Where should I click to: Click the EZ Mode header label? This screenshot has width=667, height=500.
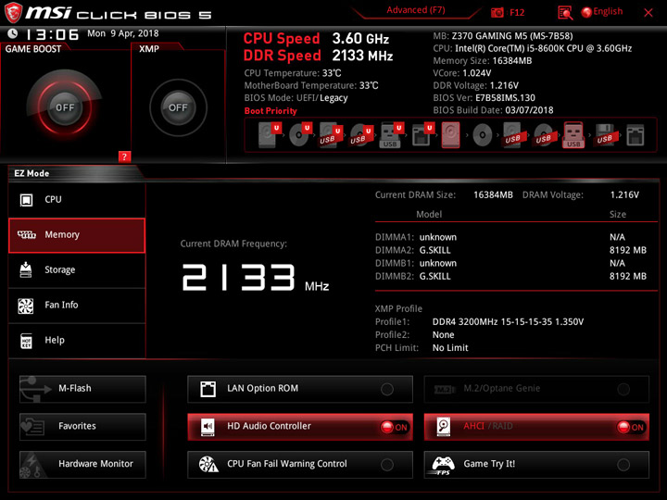point(31,173)
